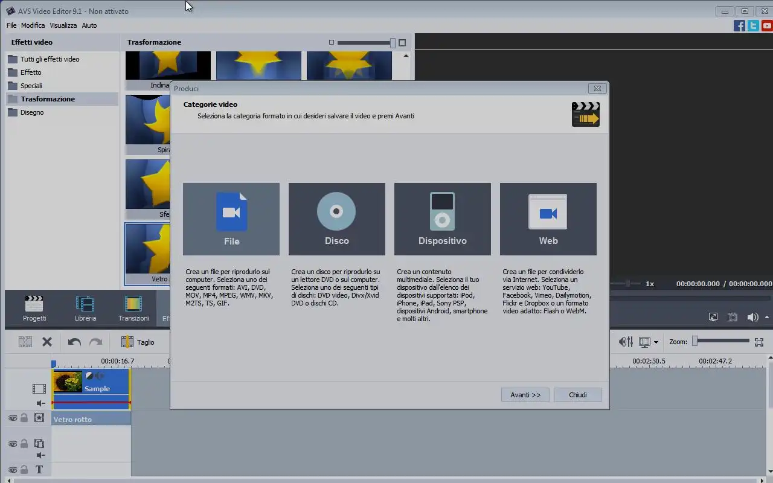
Task: Click Avanti >> to continue
Action: [525, 395]
